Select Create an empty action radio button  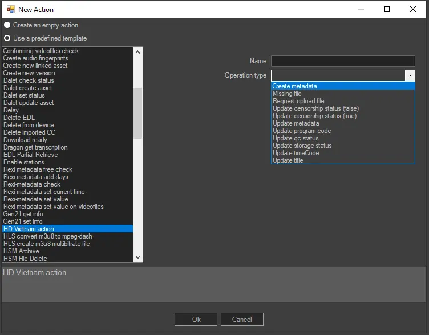pyautogui.click(x=7, y=25)
